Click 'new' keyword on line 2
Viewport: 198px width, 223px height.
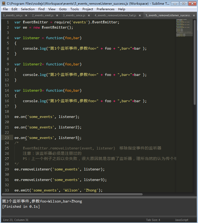[x=37, y=28]
